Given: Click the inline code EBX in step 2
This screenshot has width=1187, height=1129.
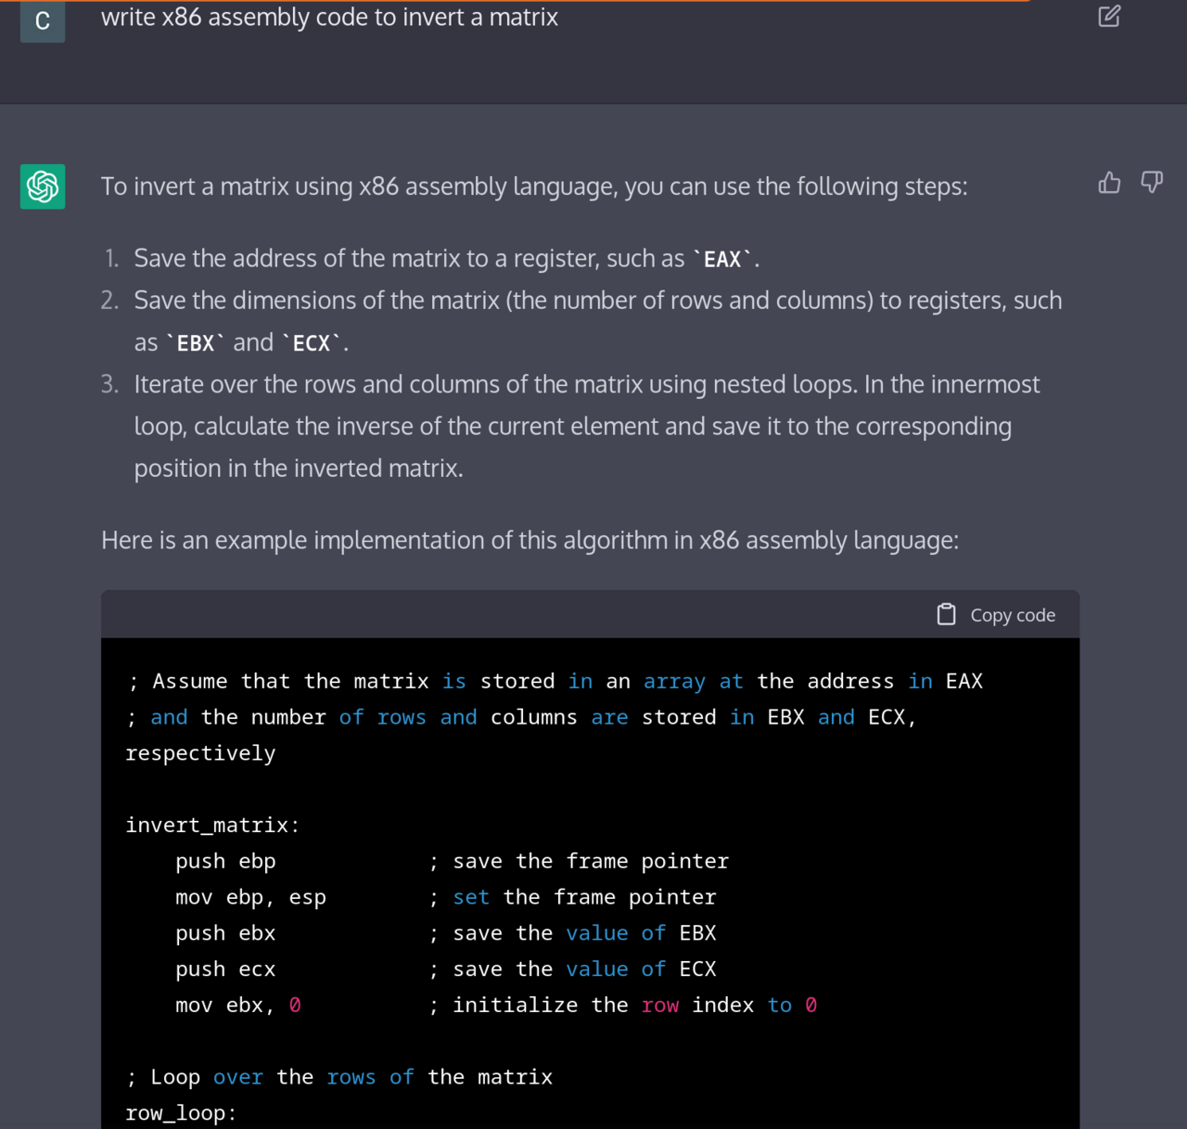Looking at the screenshot, I should tap(196, 343).
